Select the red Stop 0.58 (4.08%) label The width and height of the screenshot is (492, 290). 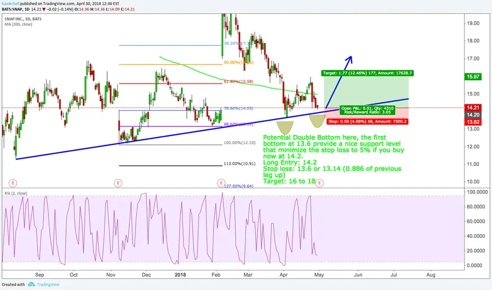pos(367,122)
